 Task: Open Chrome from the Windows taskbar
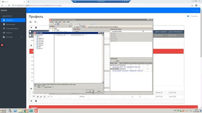[x=26, y=111]
